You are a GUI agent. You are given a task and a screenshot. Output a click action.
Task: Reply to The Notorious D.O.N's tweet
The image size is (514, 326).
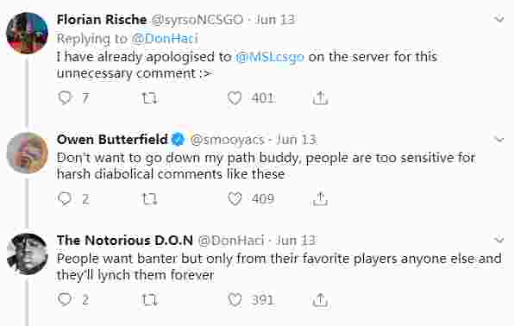tap(65, 299)
